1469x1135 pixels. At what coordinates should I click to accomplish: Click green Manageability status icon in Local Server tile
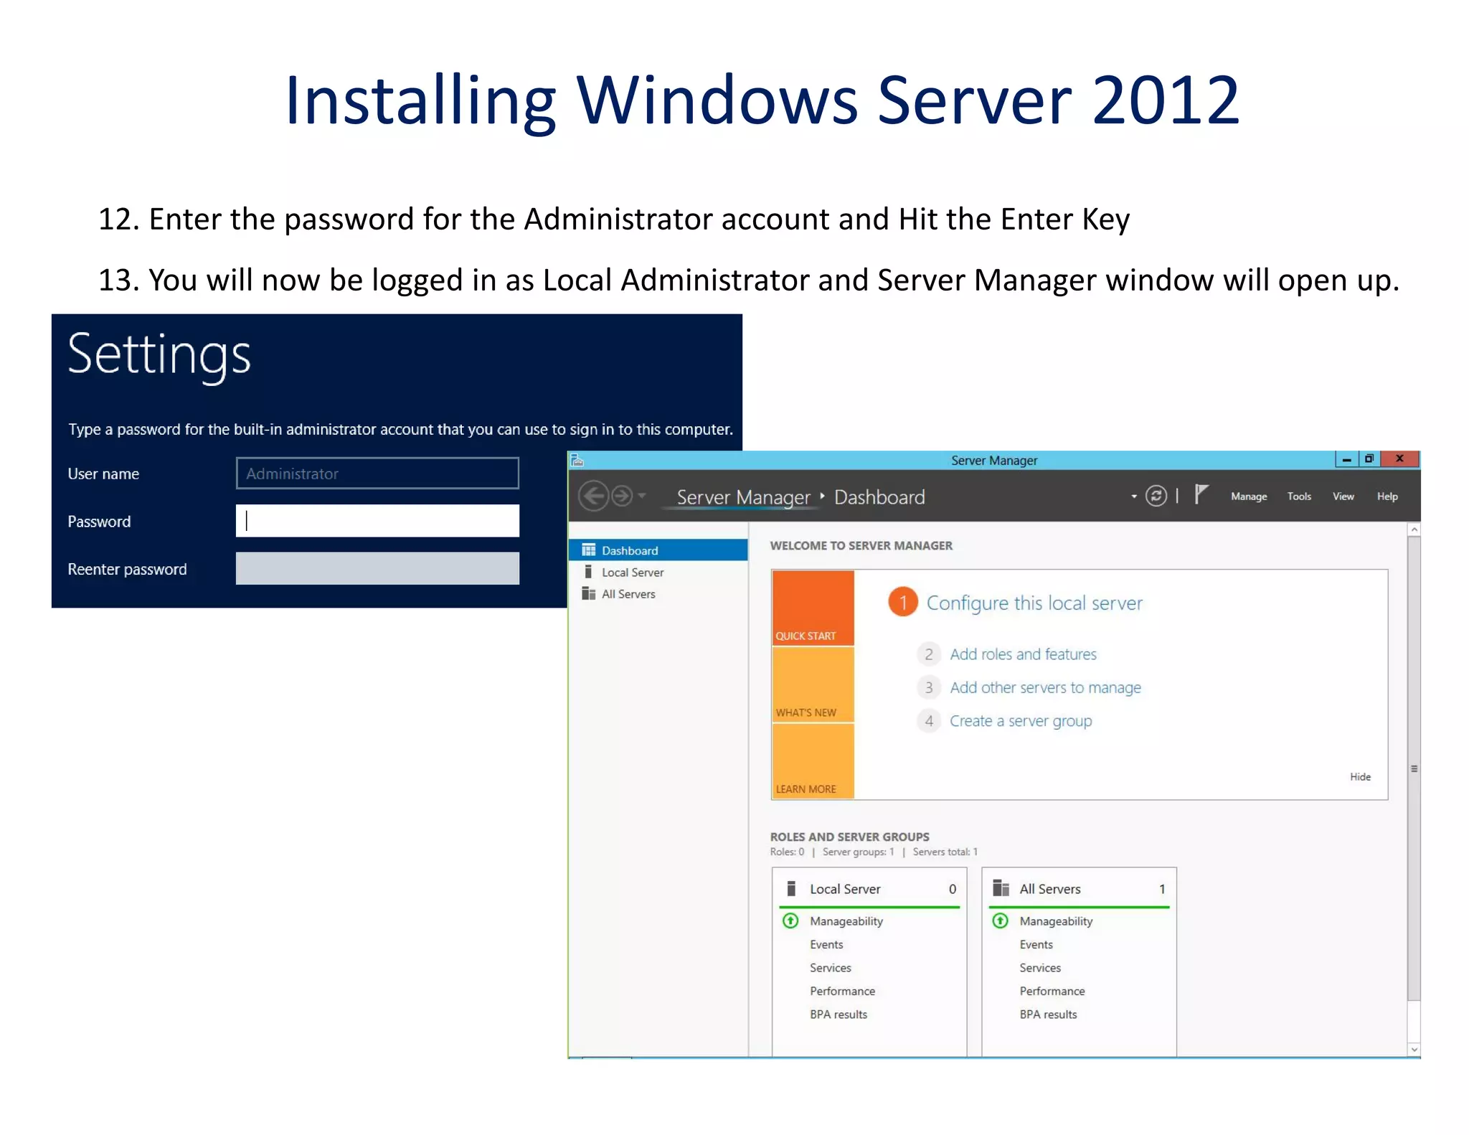(x=790, y=920)
